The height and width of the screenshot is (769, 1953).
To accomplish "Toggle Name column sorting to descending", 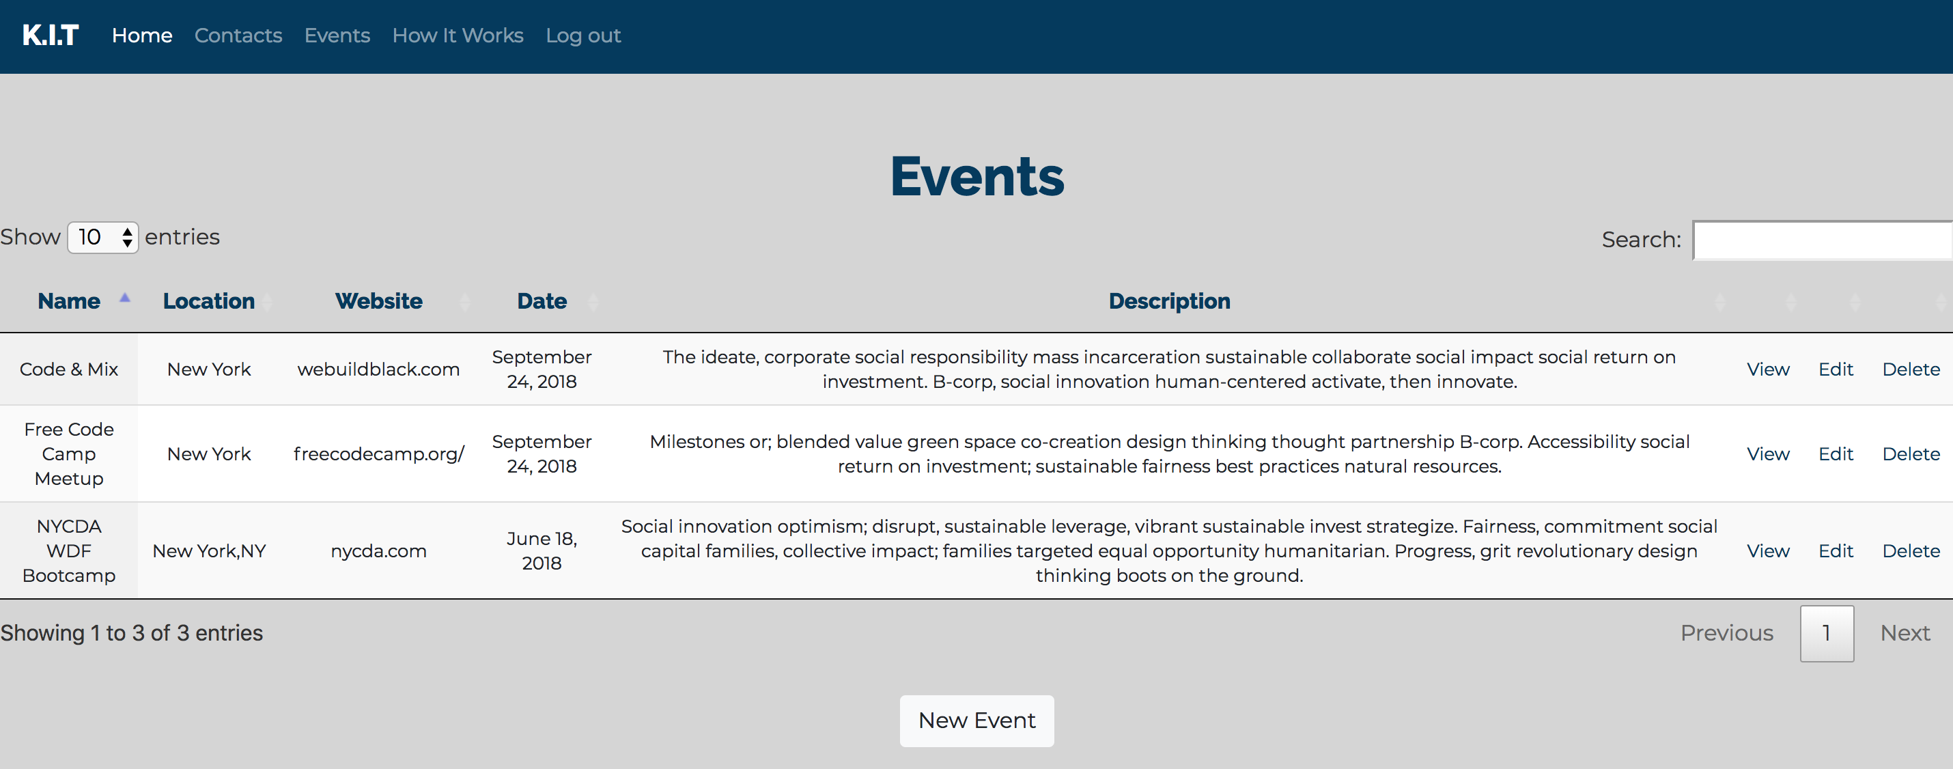I will 124,299.
